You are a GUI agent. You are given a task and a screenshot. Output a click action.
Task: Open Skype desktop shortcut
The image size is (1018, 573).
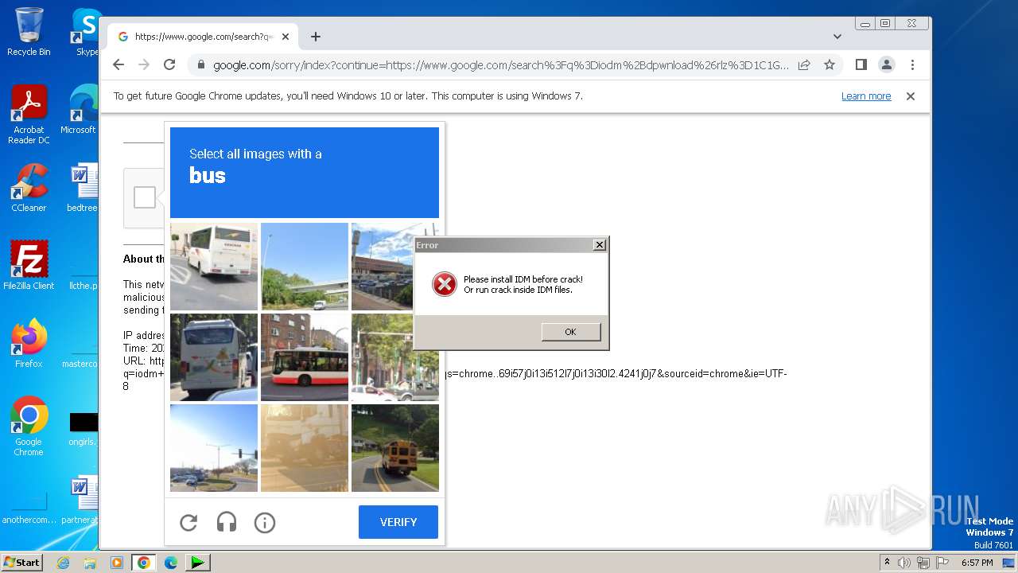86,32
